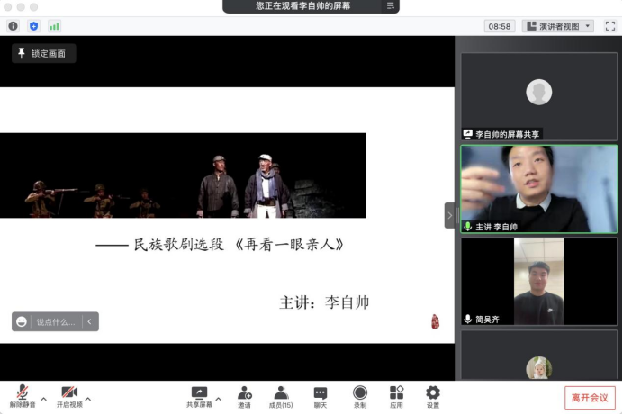
Task: Select the 简吴齐 video tile
Action: coord(539,282)
